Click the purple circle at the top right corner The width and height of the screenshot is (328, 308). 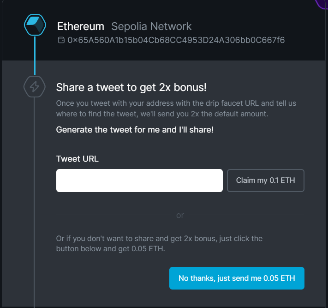pyautogui.click(x=322, y=4)
